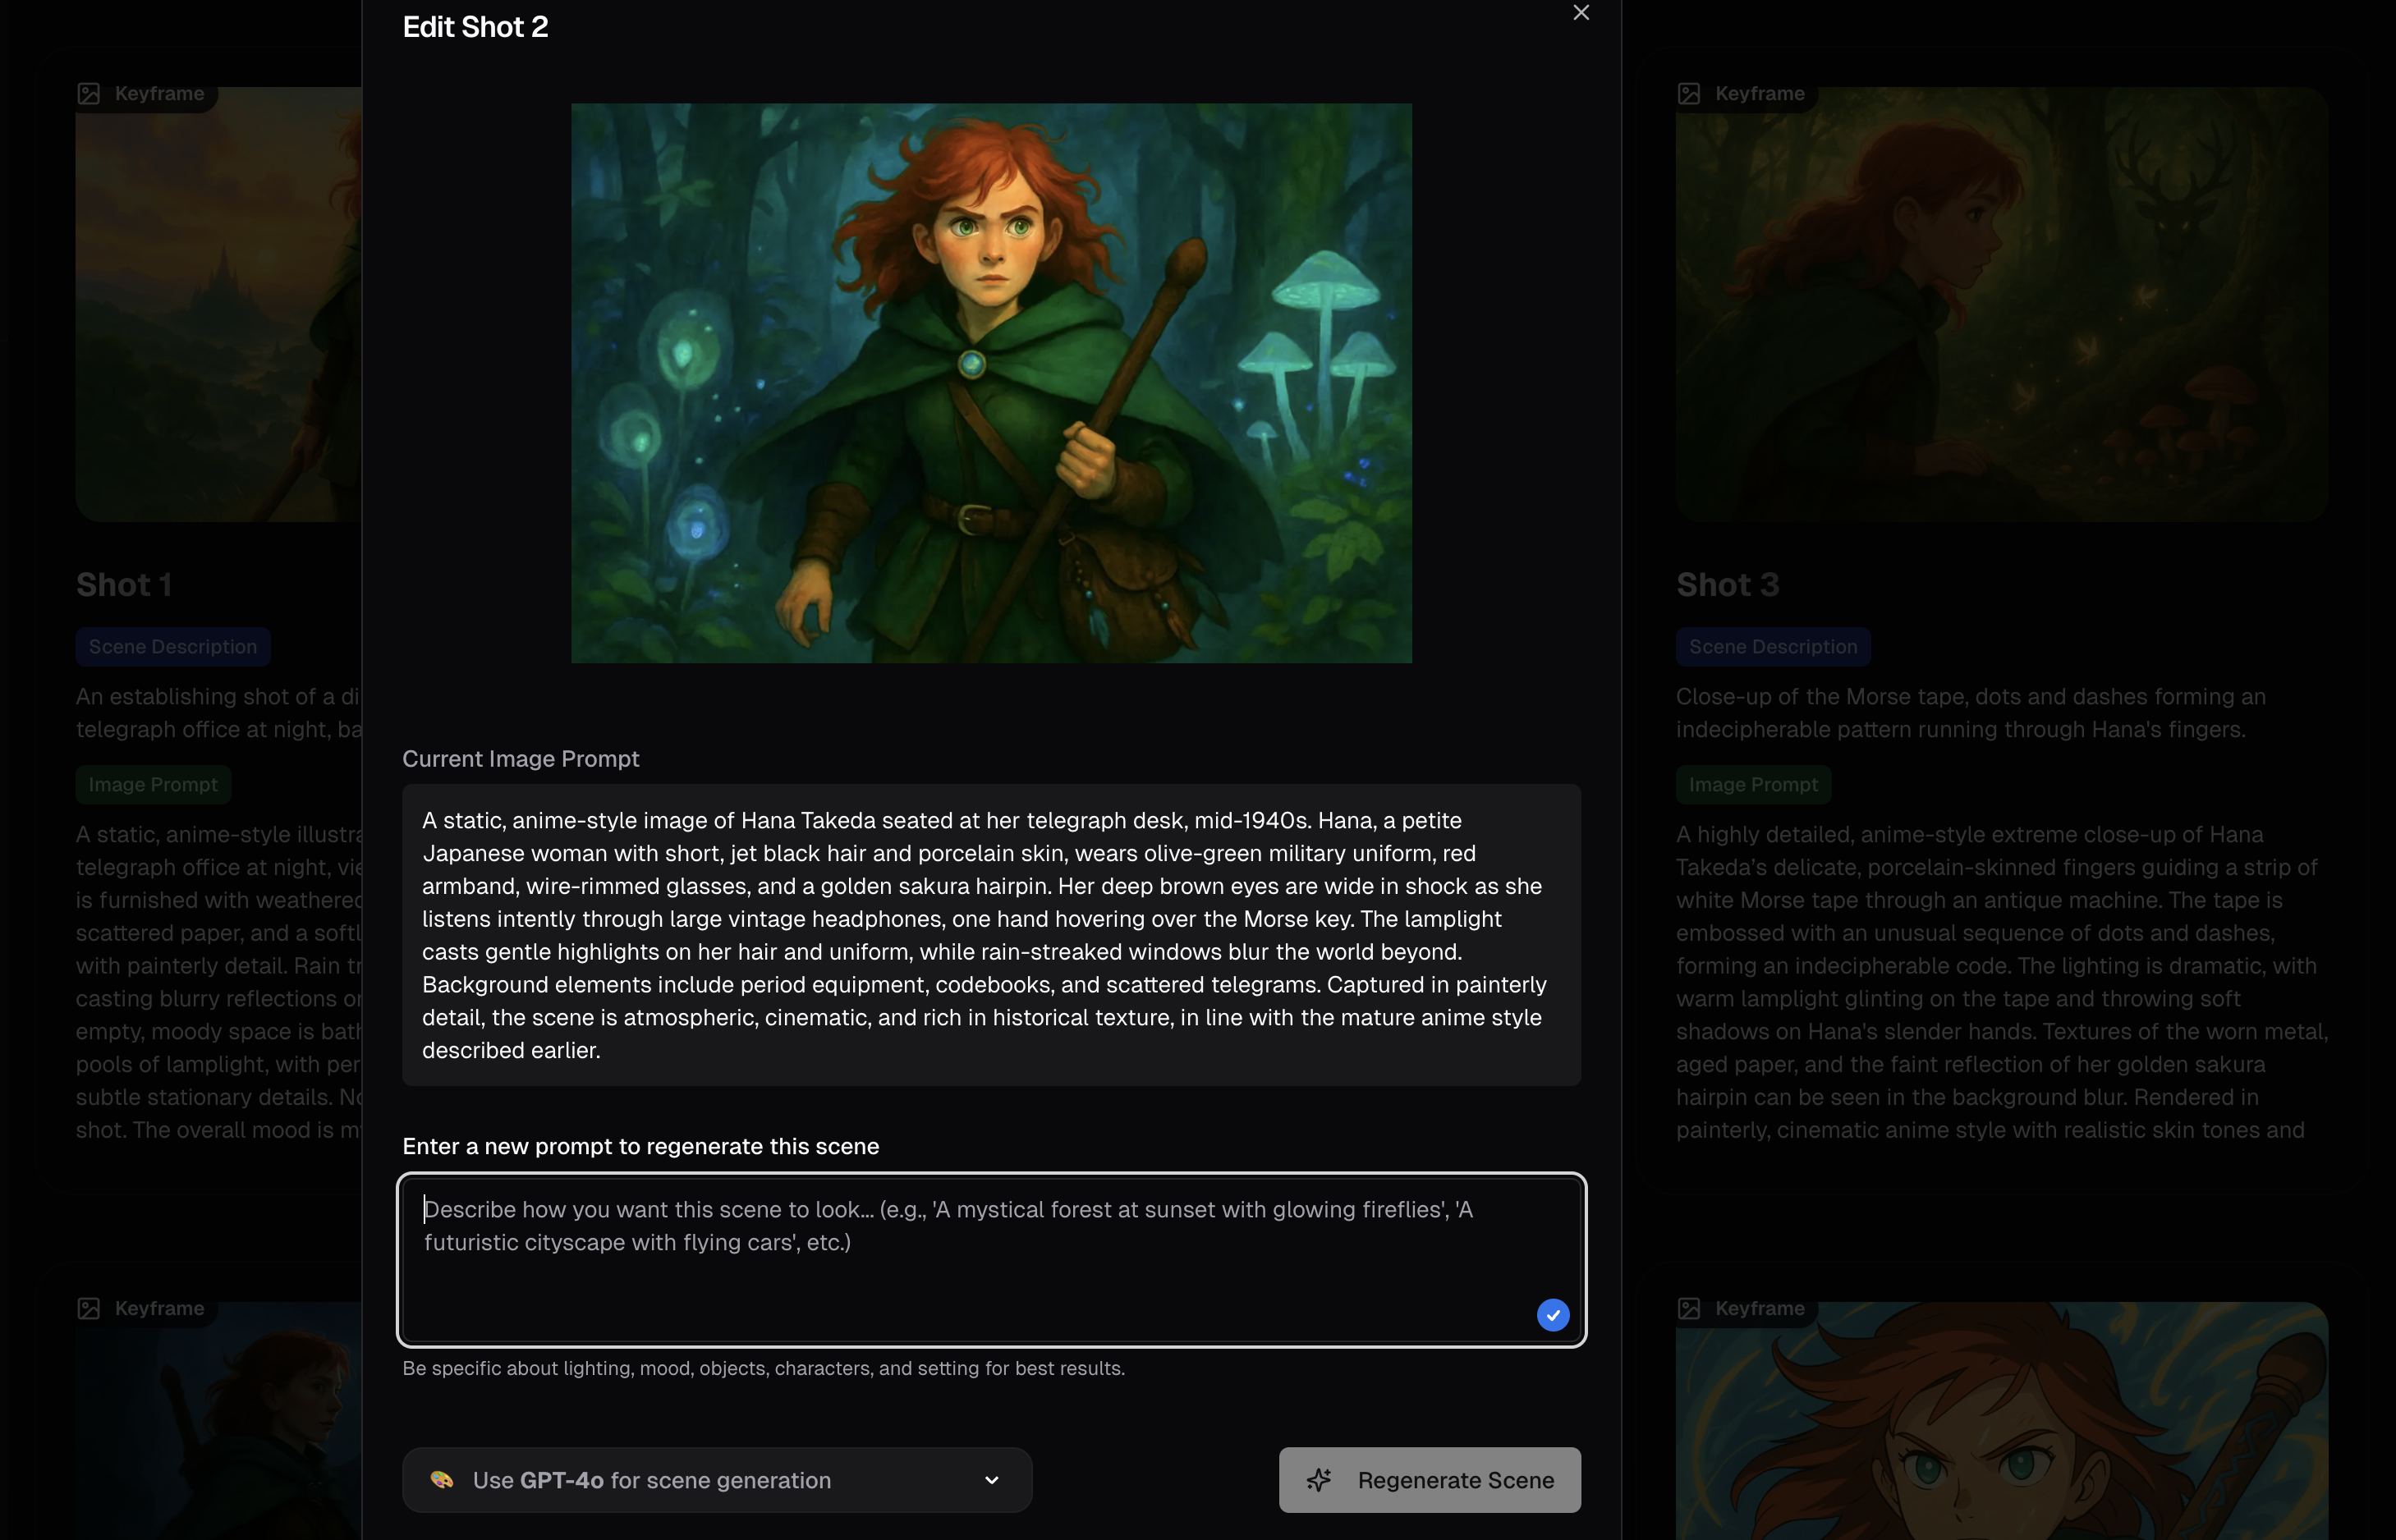This screenshot has width=2396, height=1540.
Task: Click the Scene Description tag under Shot 3
Action: click(1773, 647)
